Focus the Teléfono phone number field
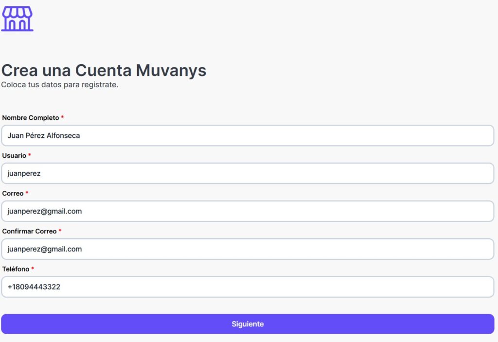The image size is (498, 342). tap(248, 287)
